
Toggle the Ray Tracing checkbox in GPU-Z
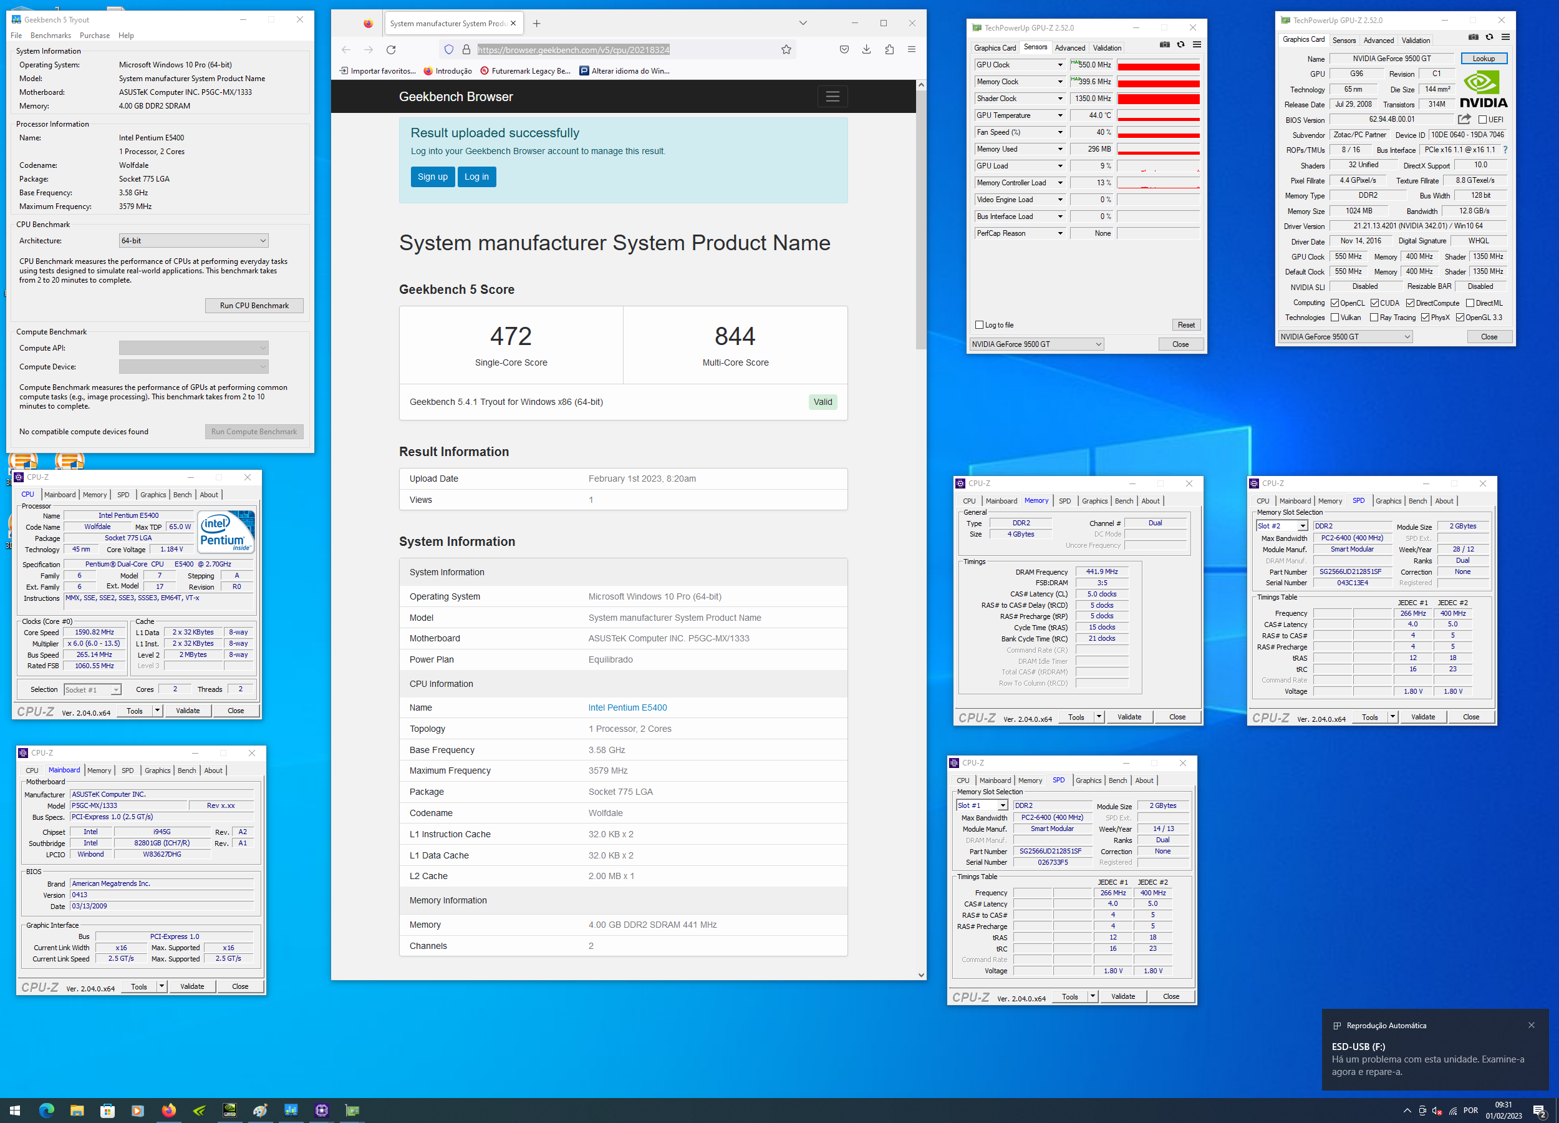coord(1374,317)
